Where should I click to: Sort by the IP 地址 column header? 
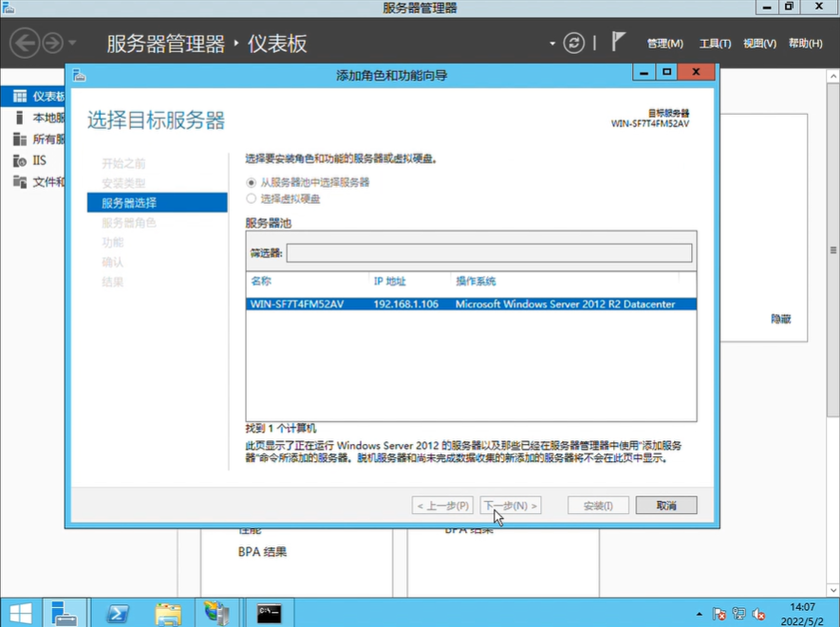point(389,281)
